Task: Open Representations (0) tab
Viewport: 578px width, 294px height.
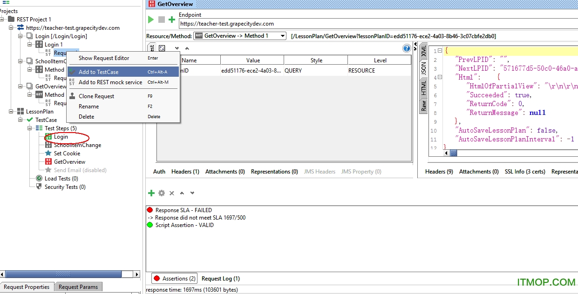Action: pyautogui.click(x=274, y=172)
